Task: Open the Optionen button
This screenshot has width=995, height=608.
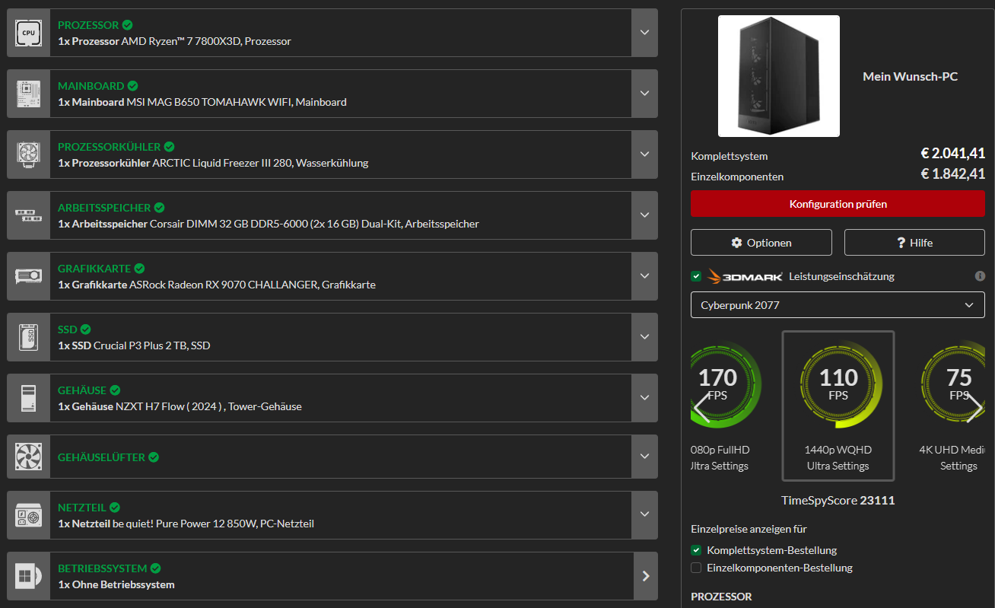Action: pyautogui.click(x=761, y=243)
